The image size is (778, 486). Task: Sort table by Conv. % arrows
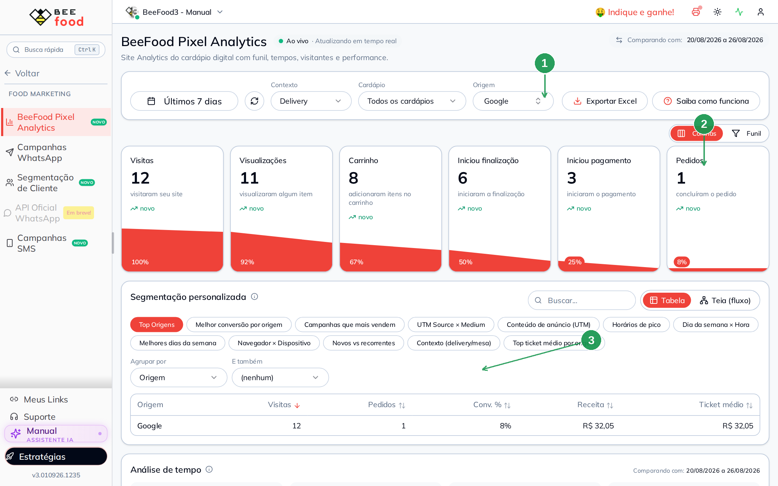click(x=507, y=405)
